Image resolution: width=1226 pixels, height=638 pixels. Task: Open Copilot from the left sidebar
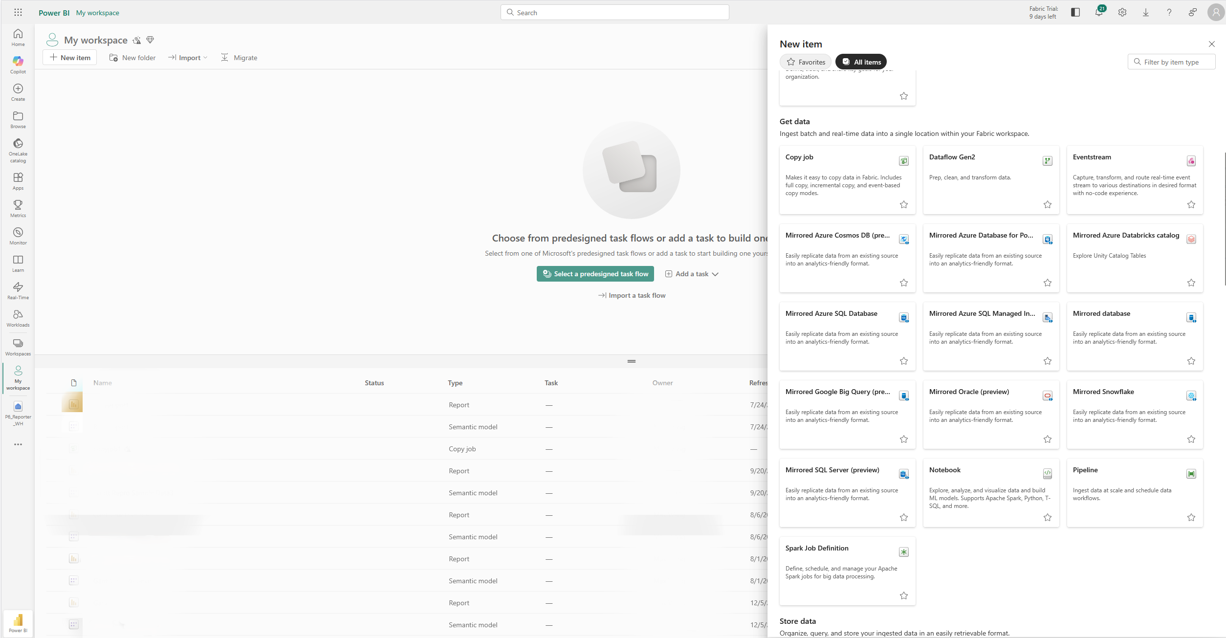18,64
